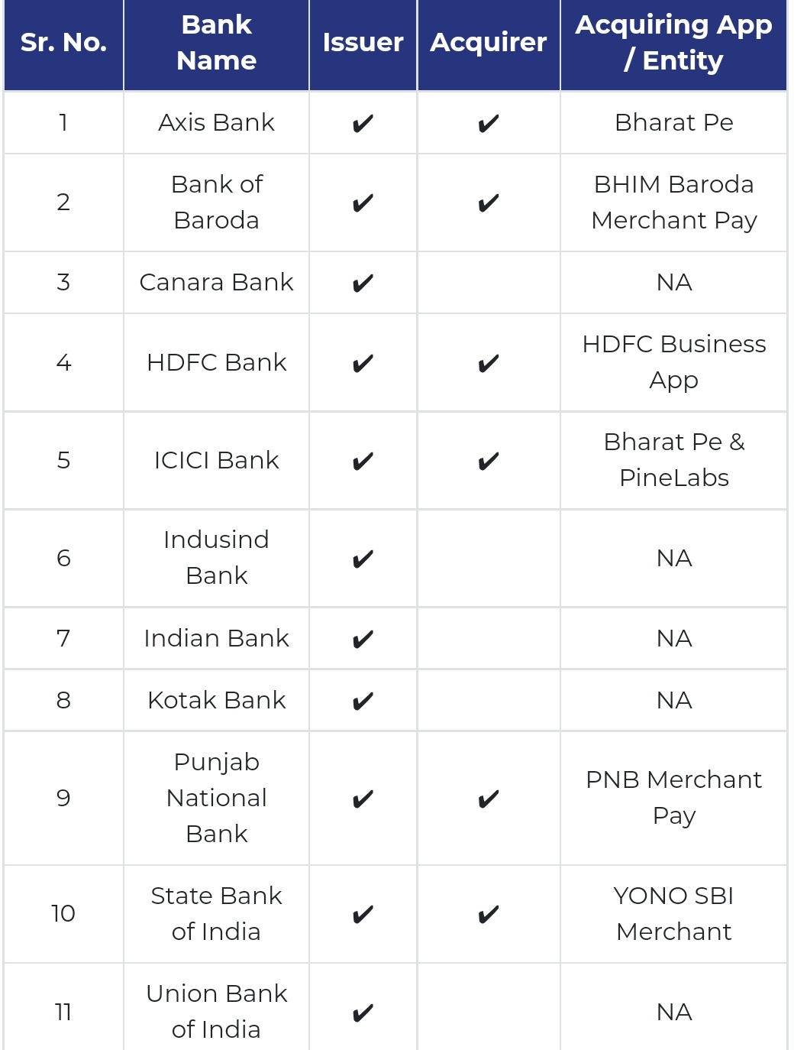Click the Acquirer checkmark for State Bank of India
Viewport: 807px width, 1050px height.
(489, 914)
